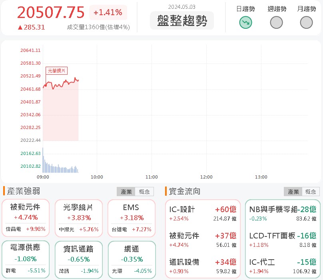Click the 09:00 time axis label
The width and height of the screenshot is (323, 280).
[43, 177]
